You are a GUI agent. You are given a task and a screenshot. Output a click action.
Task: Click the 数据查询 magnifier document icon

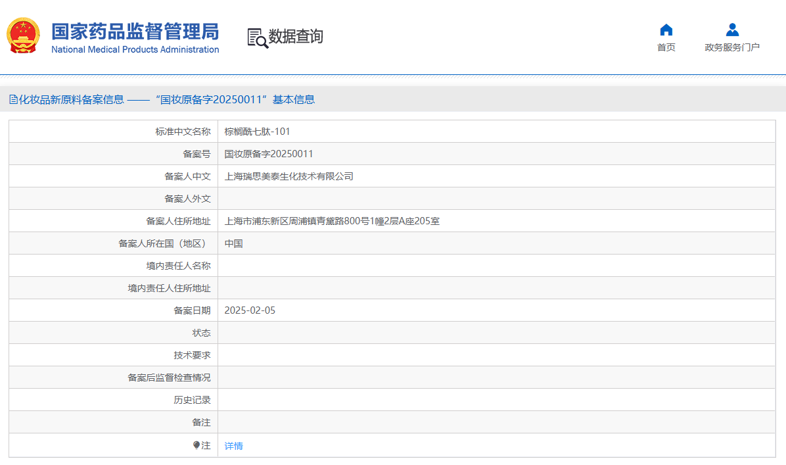coord(257,37)
